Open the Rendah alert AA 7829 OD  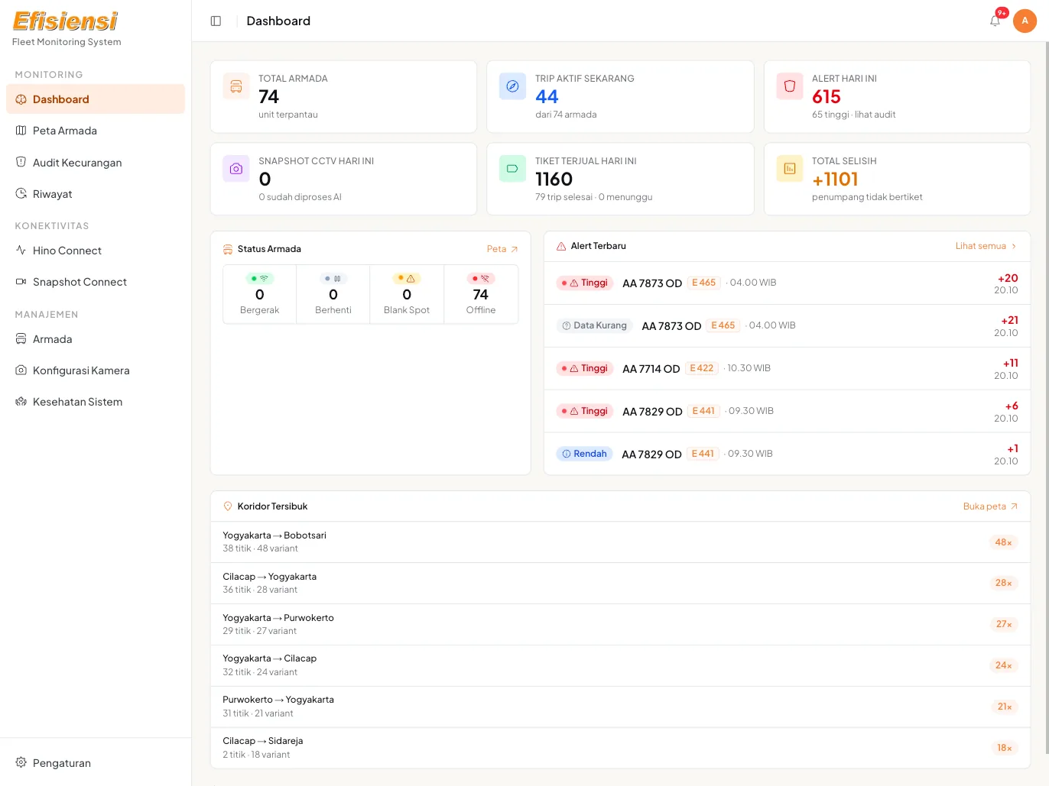pos(787,454)
